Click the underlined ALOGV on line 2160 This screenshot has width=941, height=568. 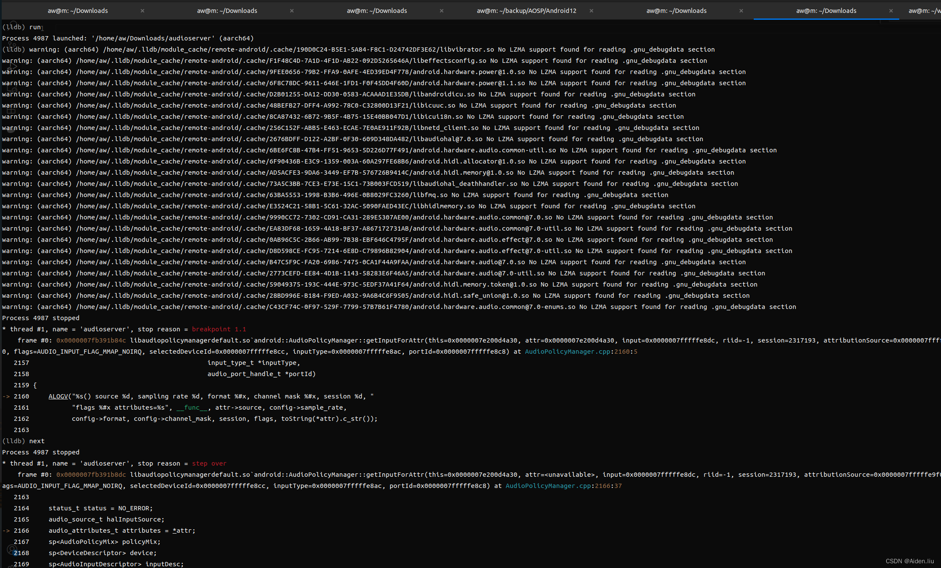(x=58, y=396)
